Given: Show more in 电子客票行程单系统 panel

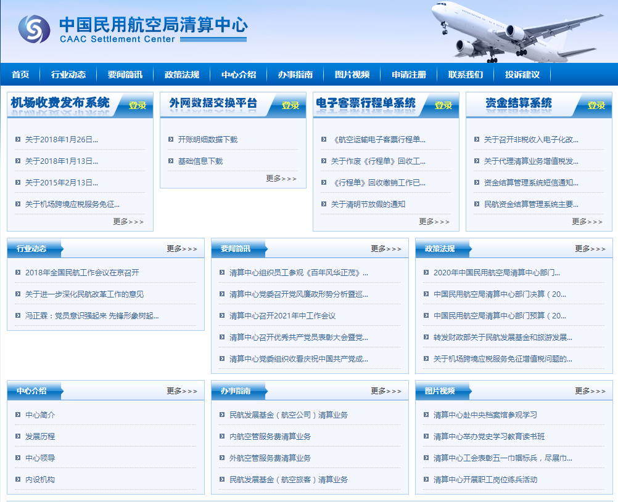Looking at the screenshot, I should pyautogui.click(x=434, y=222).
